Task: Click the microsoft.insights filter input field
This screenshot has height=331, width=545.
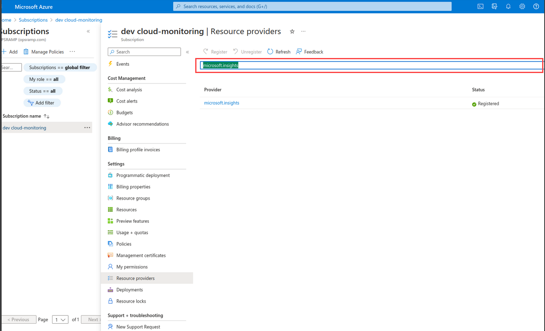Action: click(x=371, y=65)
